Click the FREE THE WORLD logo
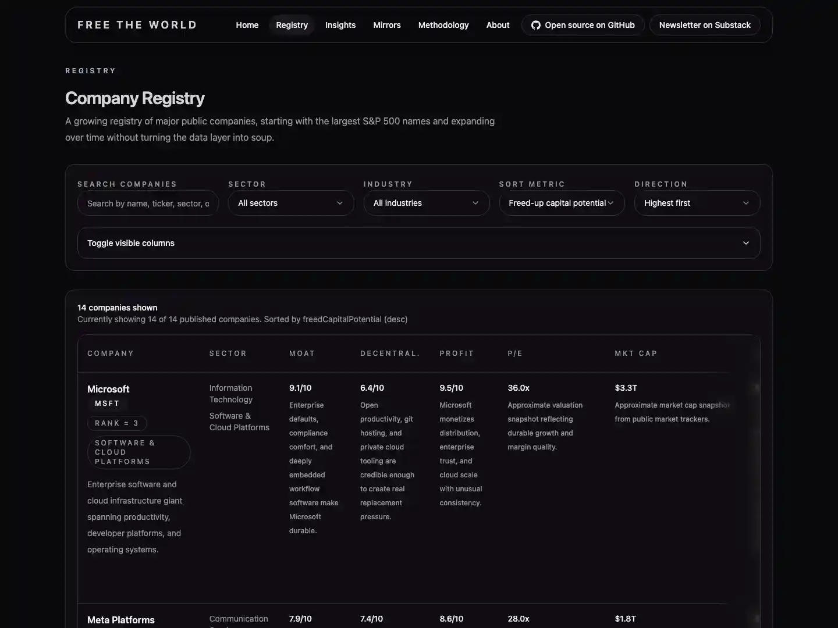Viewport: 838px width, 628px height. point(137,25)
